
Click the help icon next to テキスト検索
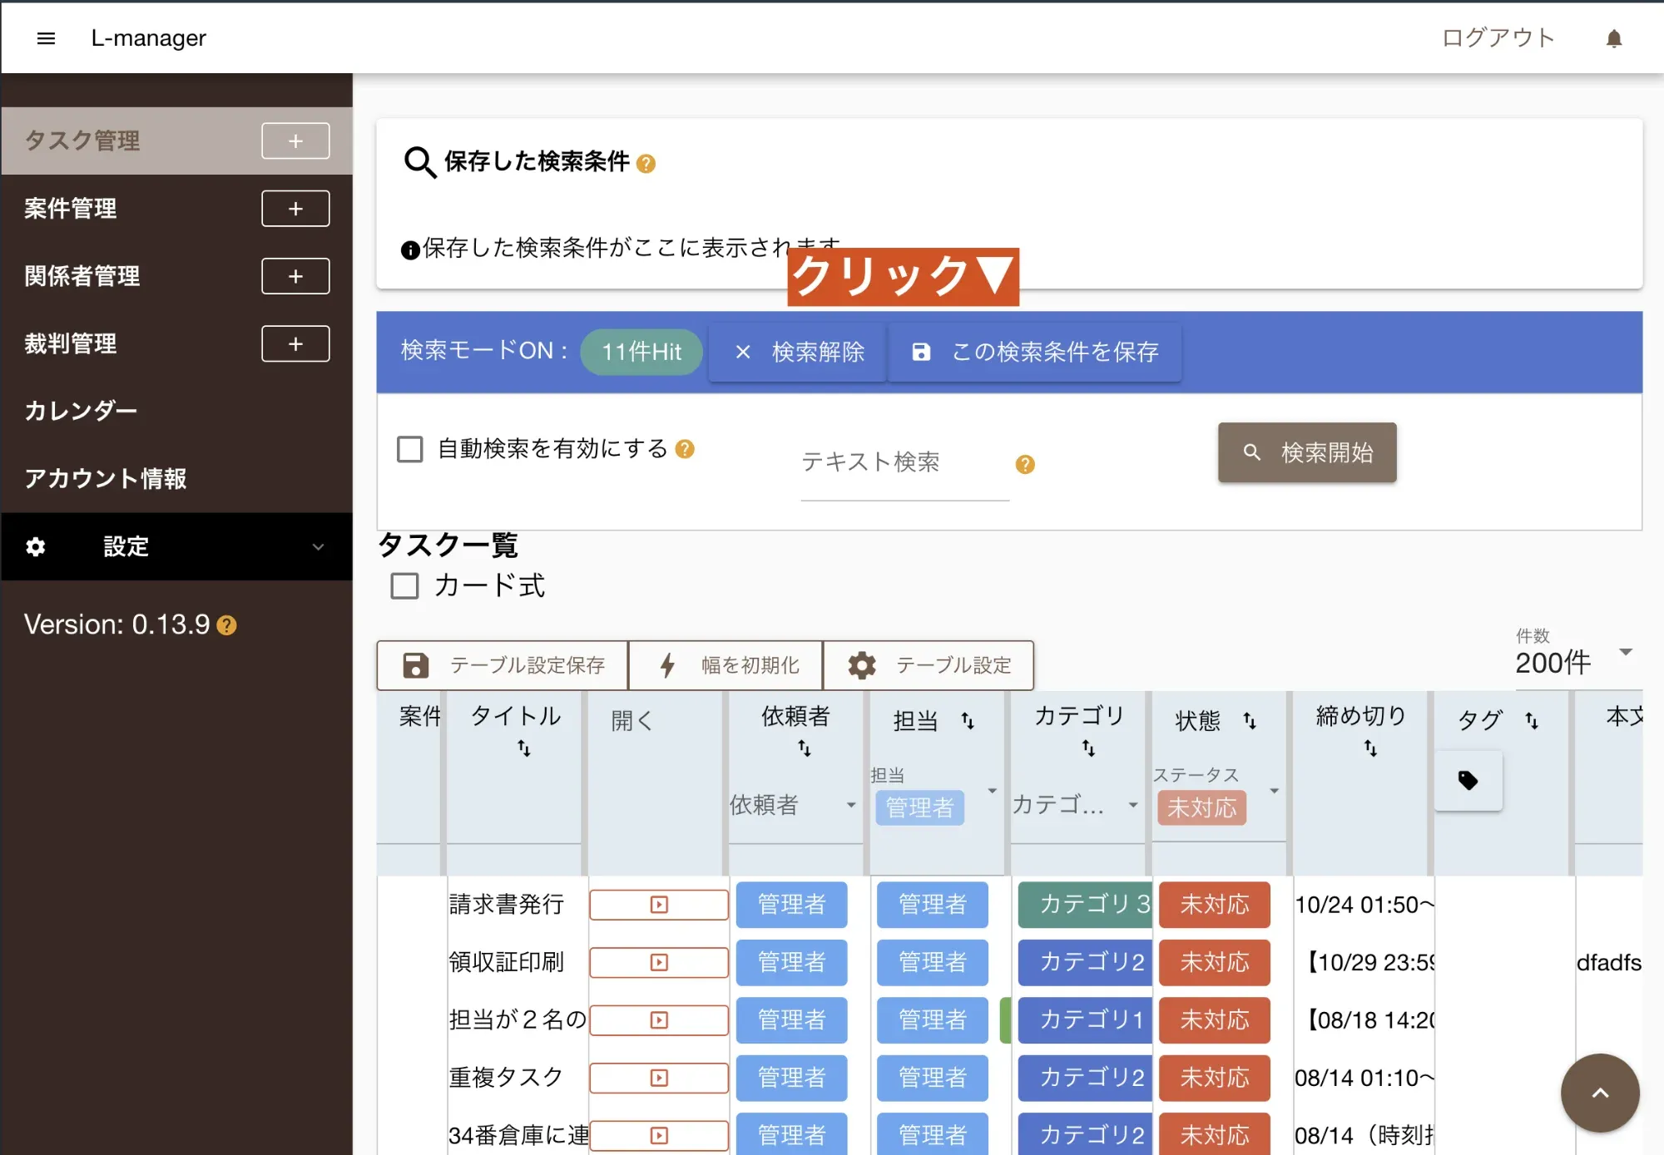coord(1025,464)
